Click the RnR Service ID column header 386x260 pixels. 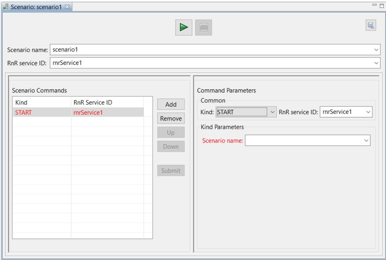107,102
